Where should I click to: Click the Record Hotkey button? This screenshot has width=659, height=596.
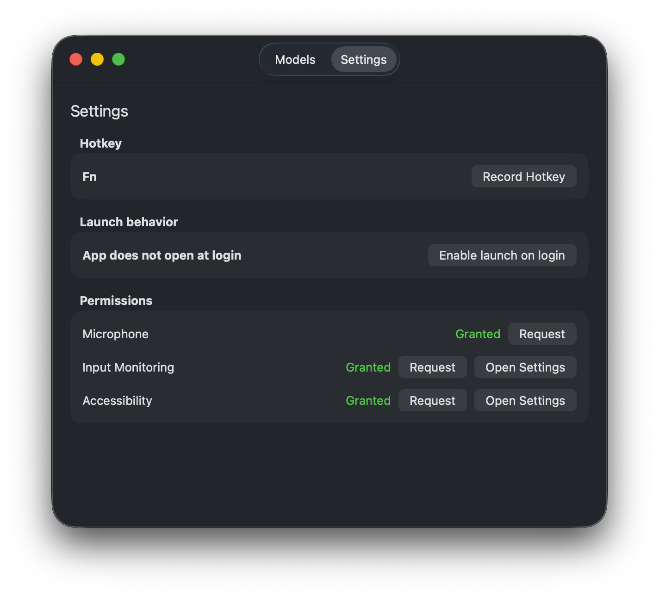click(523, 176)
